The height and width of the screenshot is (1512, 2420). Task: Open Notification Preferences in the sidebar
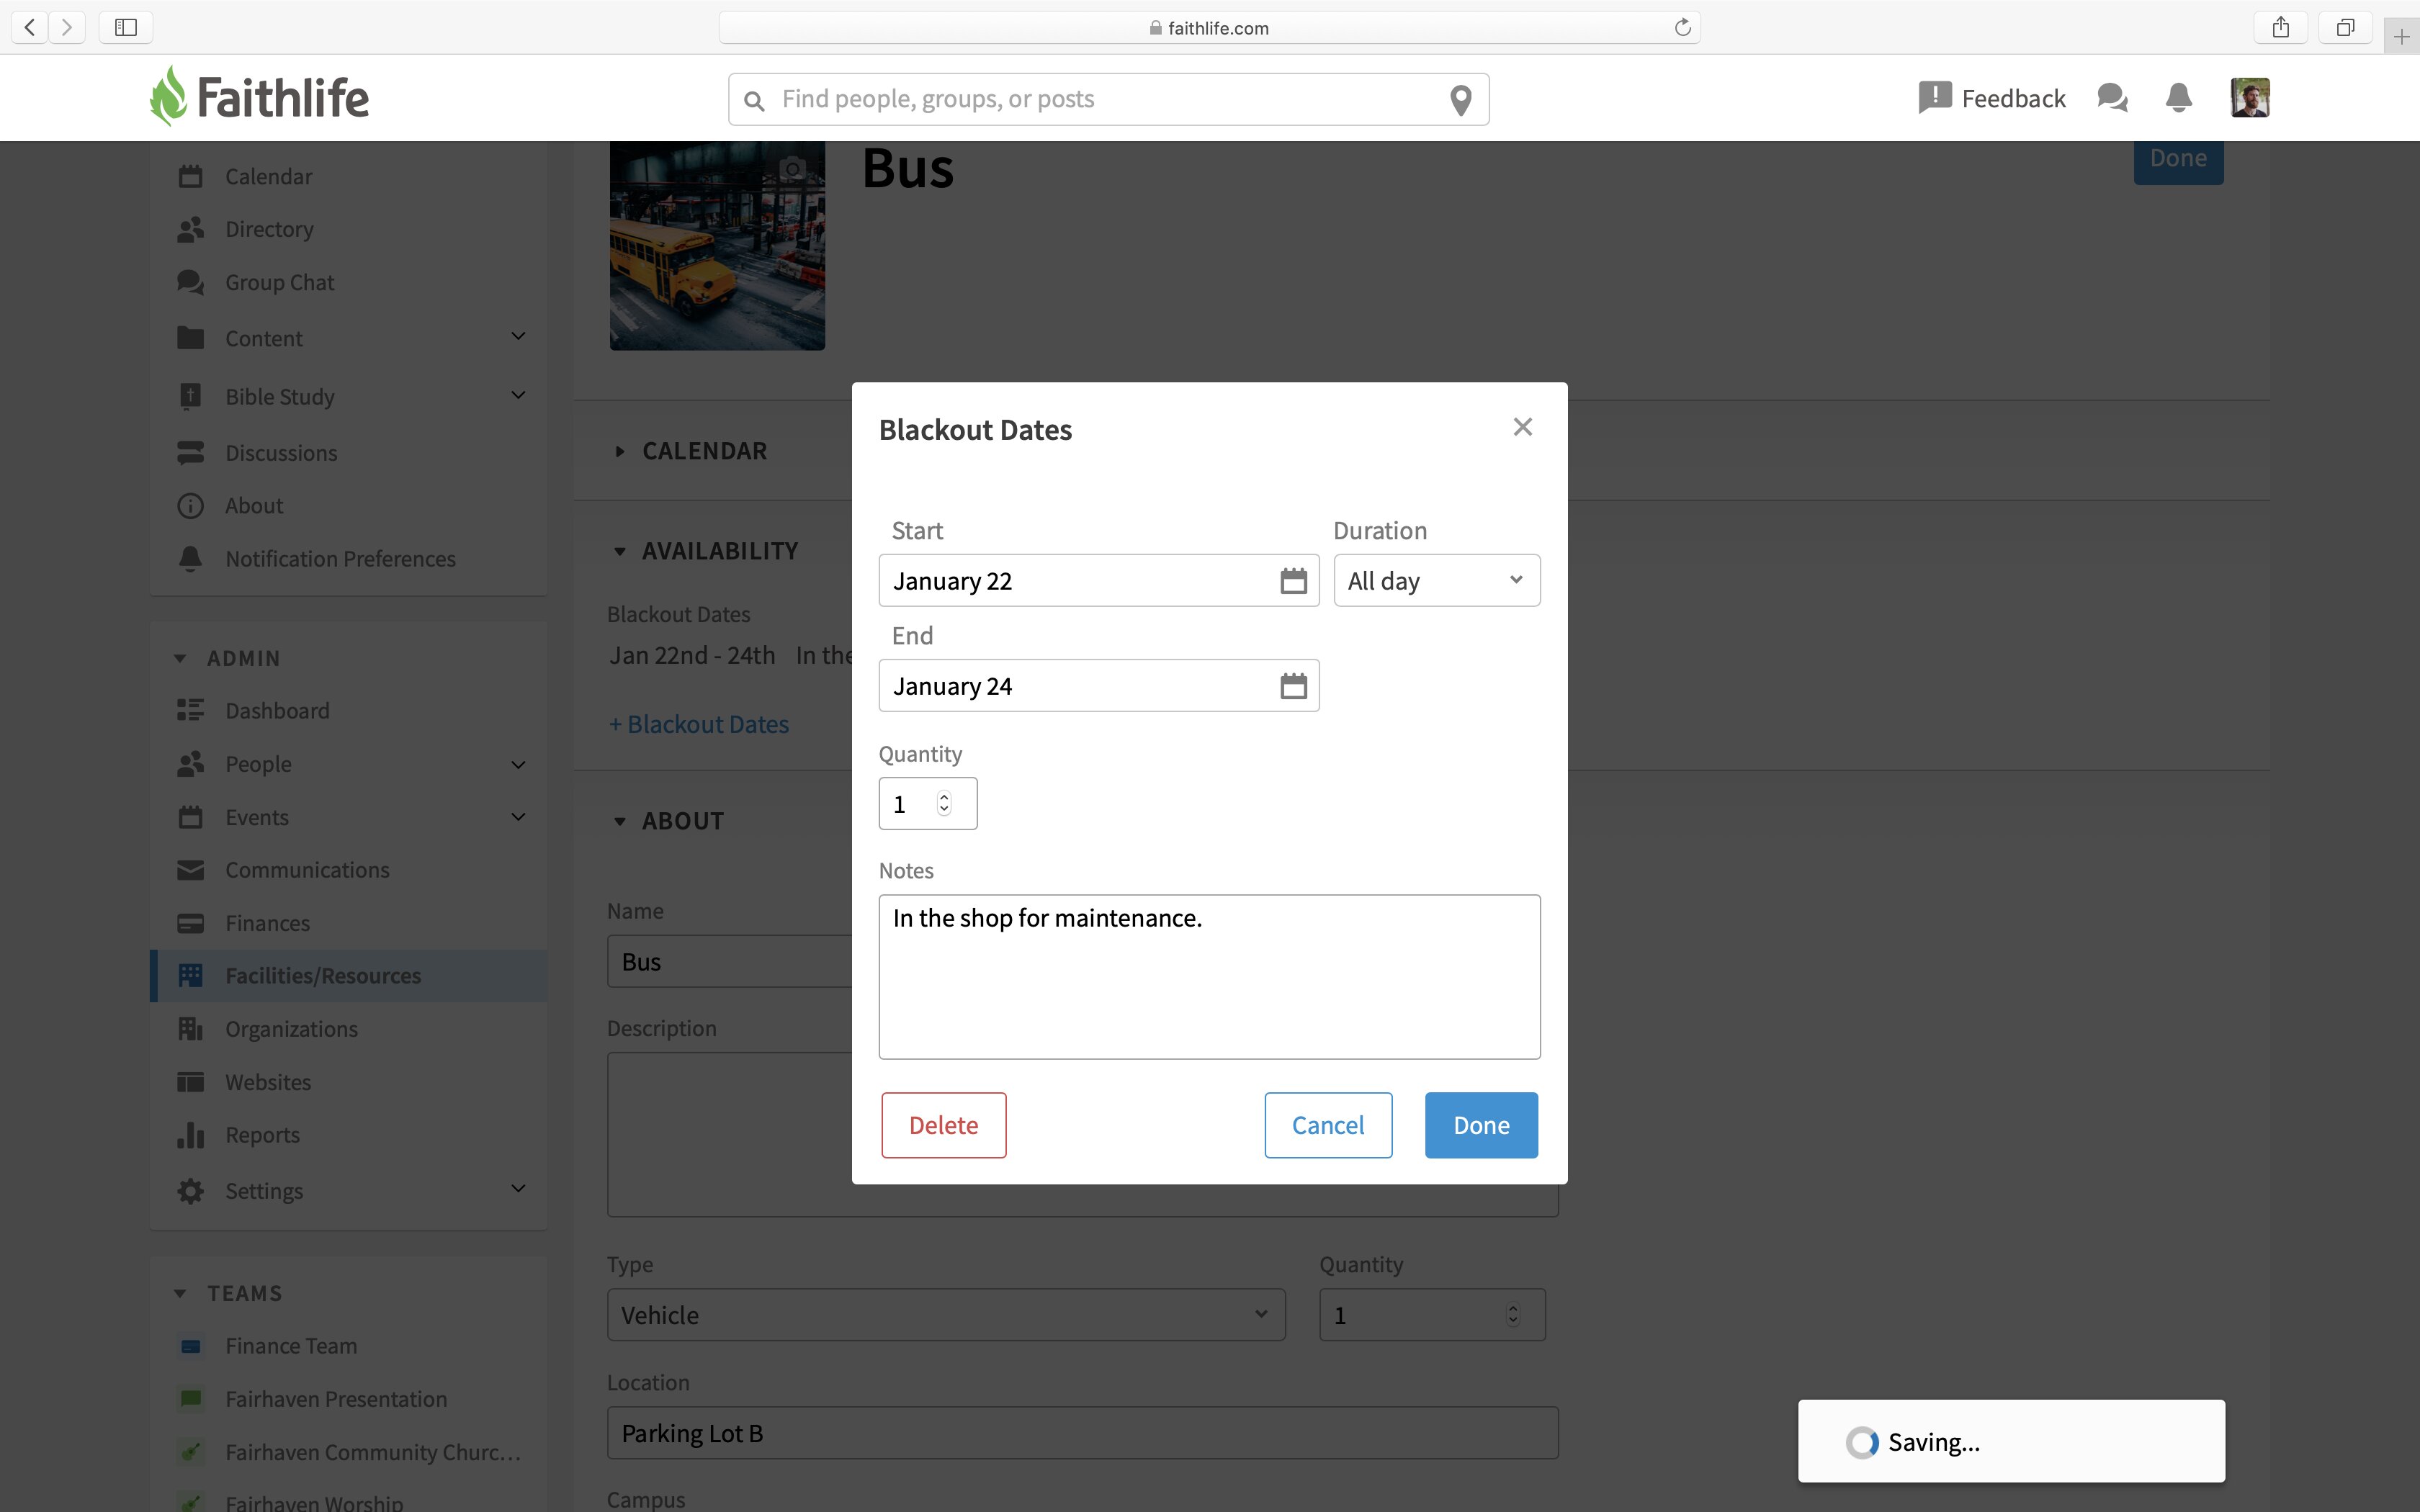coord(340,559)
